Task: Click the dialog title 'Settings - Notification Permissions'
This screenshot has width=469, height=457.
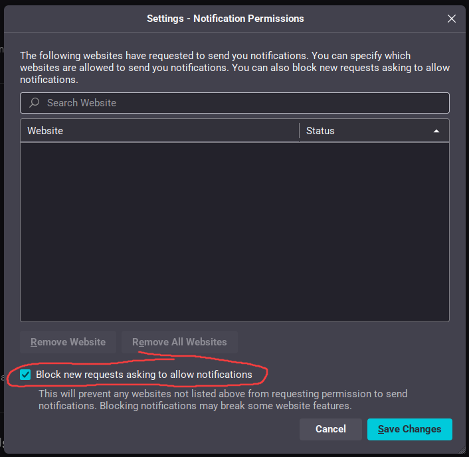Action: pos(225,19)
